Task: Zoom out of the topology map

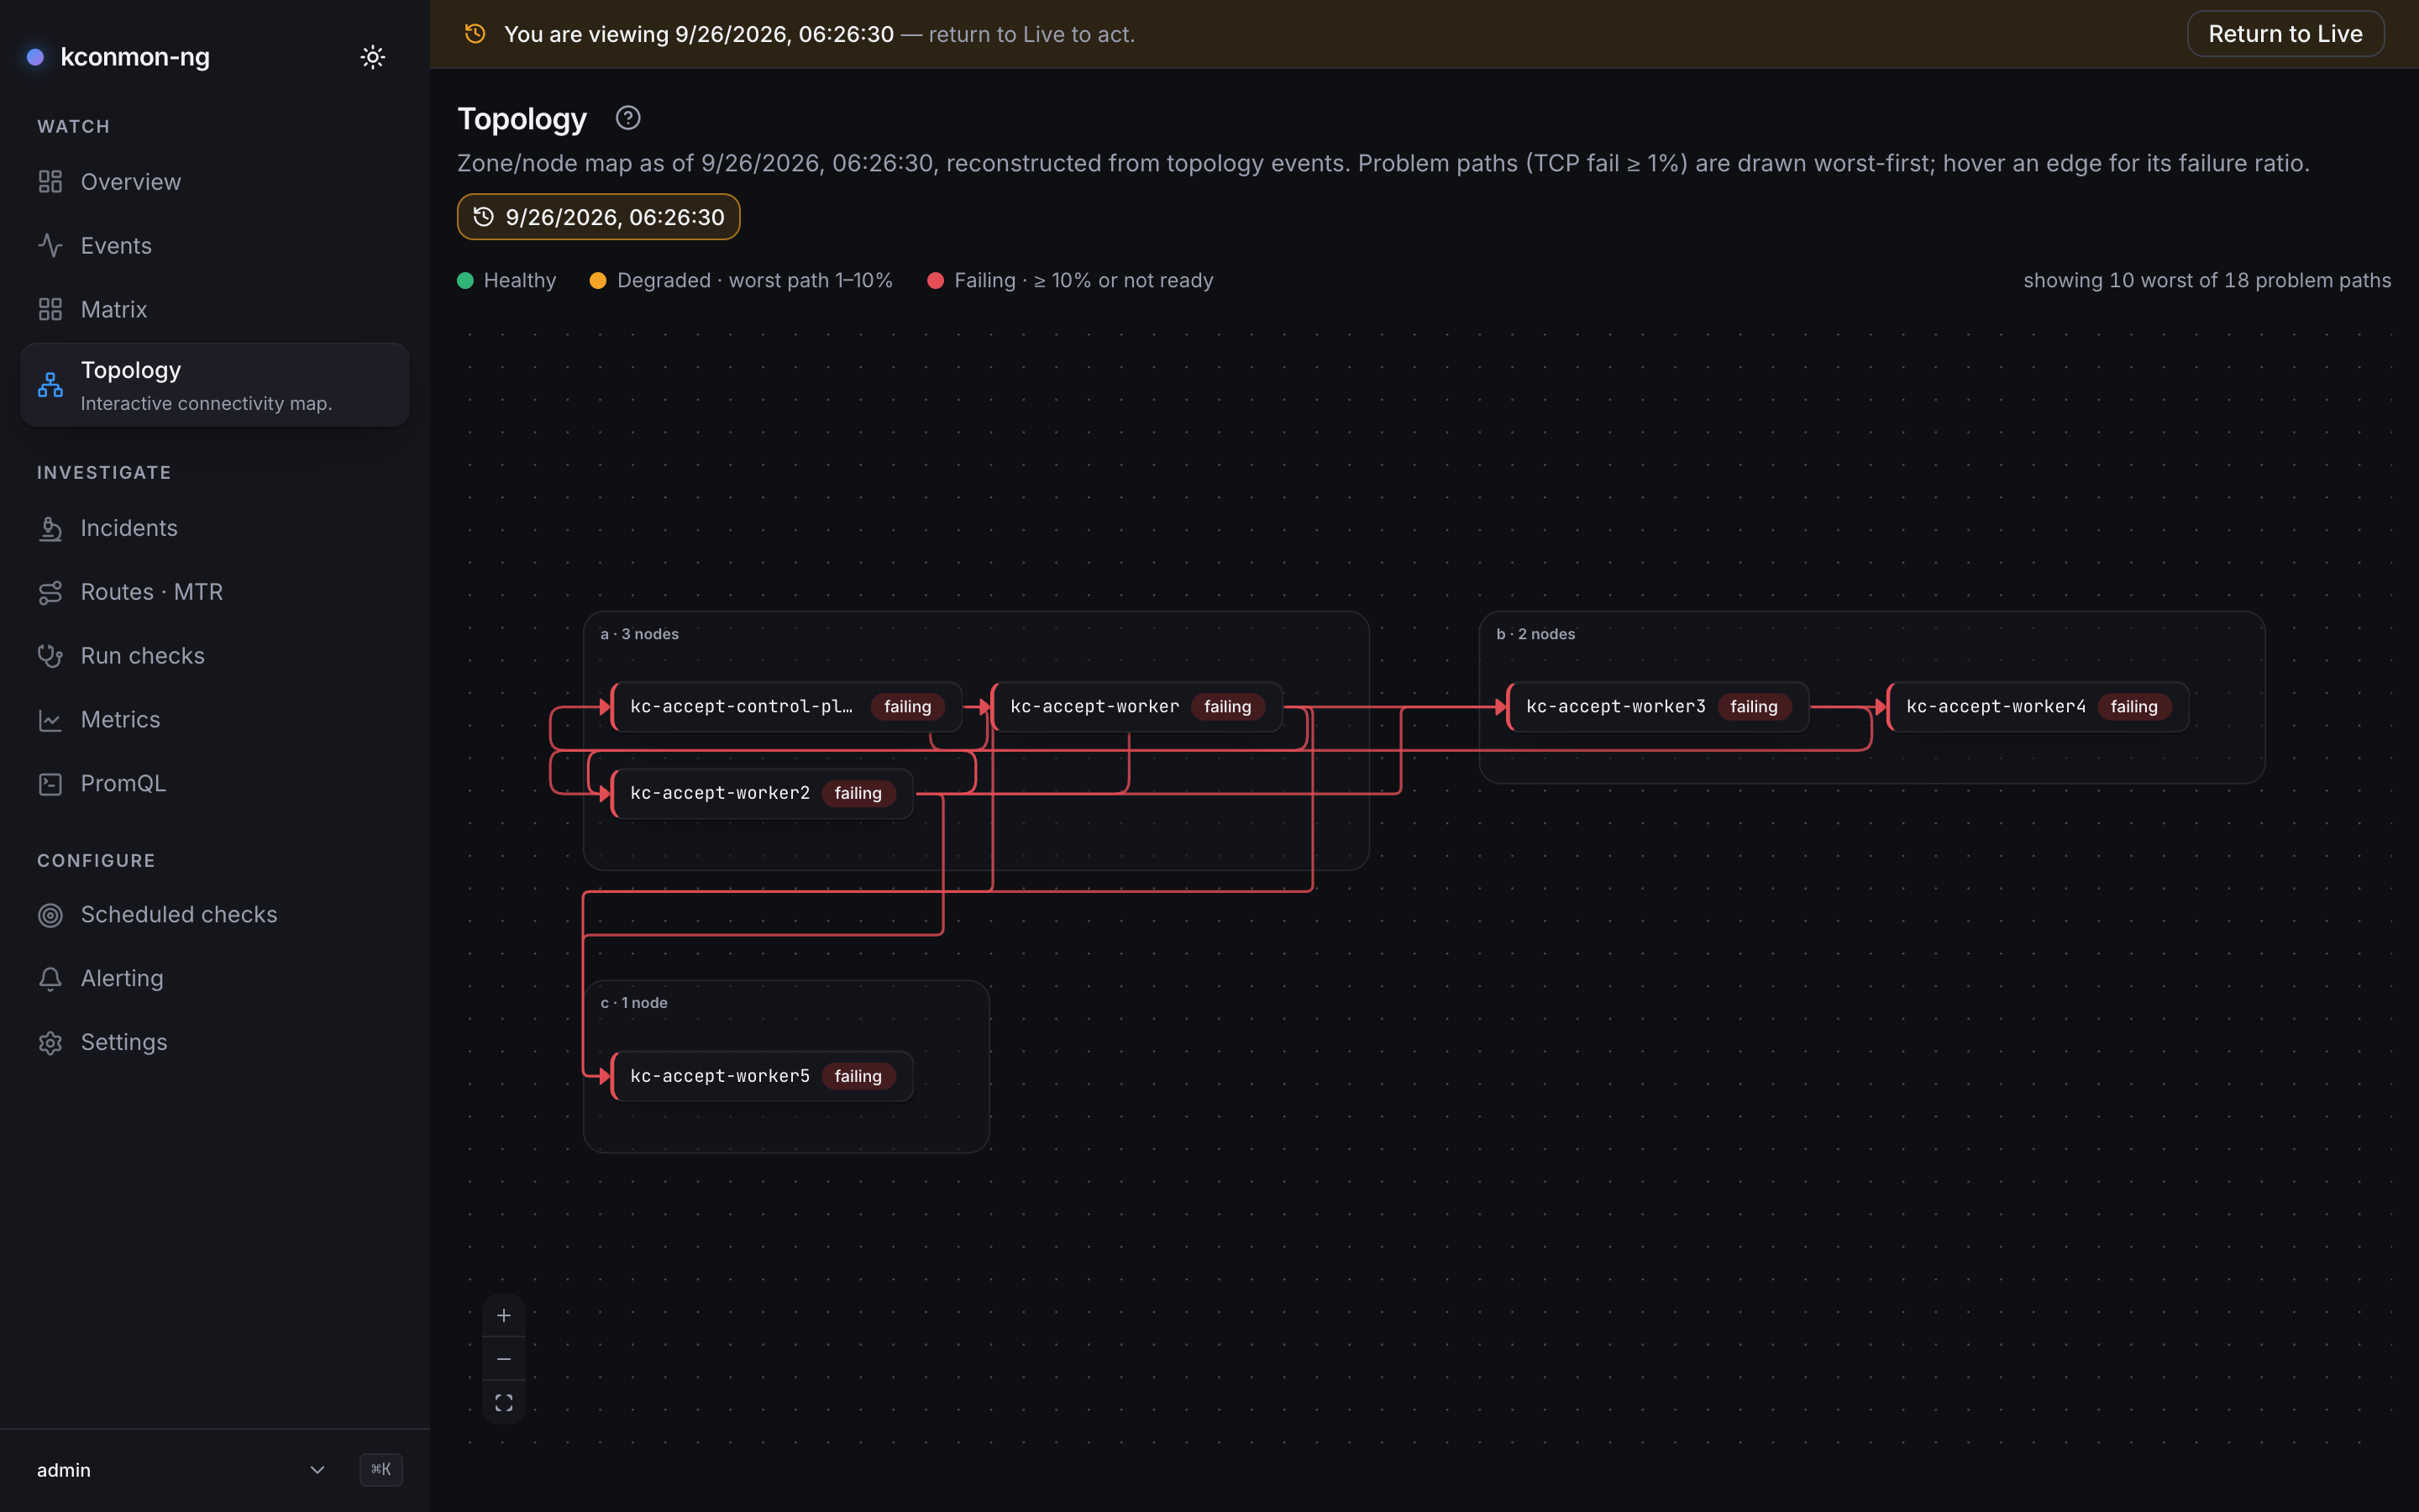Action: [x=504, y=1359]
